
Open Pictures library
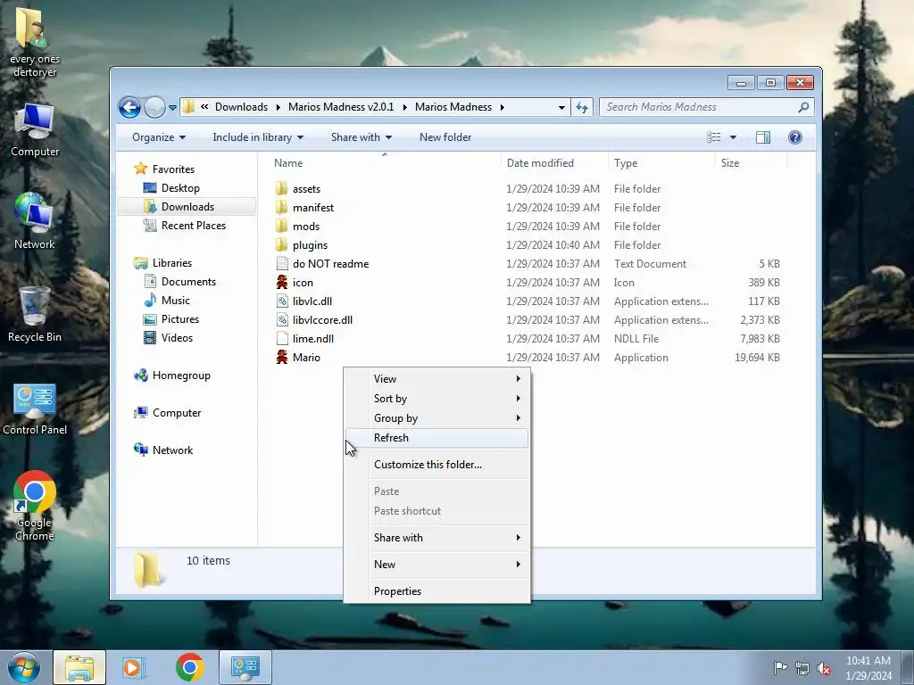180,319
